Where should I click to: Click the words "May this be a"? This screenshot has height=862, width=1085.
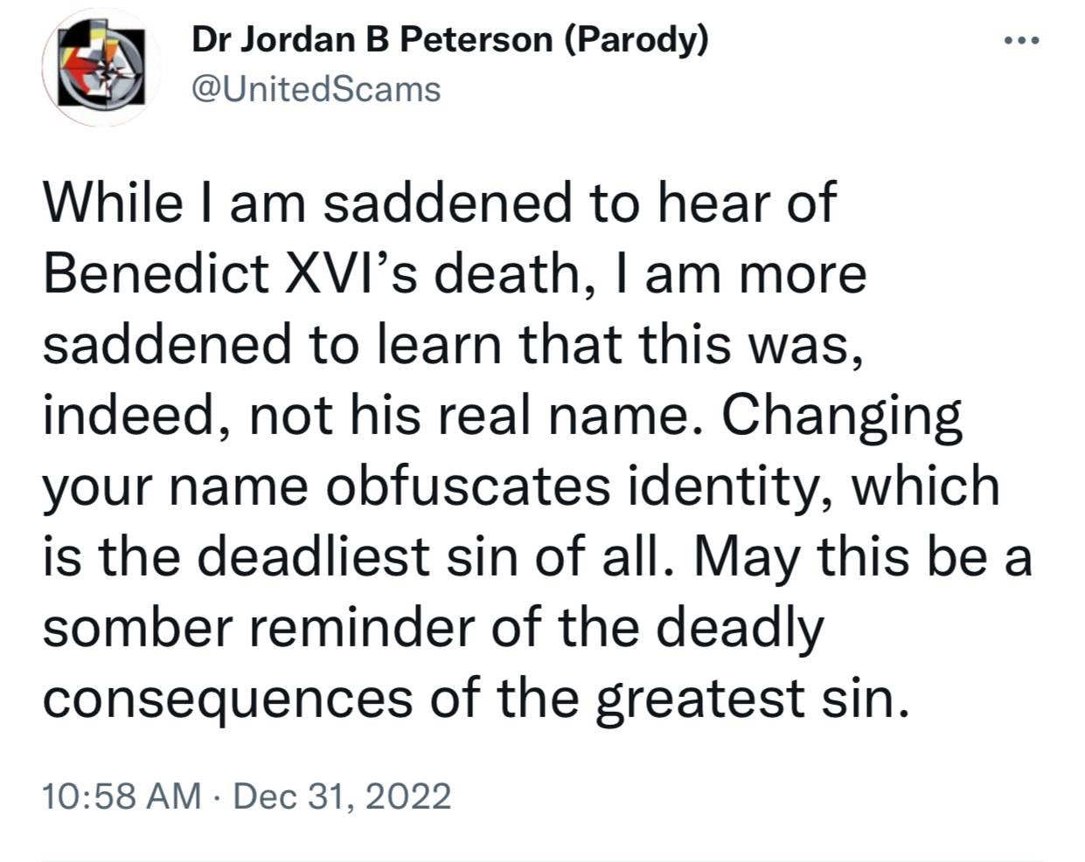(x=863, y=557)
